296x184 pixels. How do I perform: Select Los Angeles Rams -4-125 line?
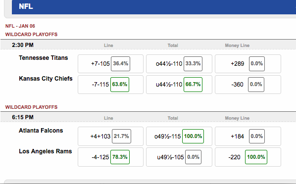[110, 157]
